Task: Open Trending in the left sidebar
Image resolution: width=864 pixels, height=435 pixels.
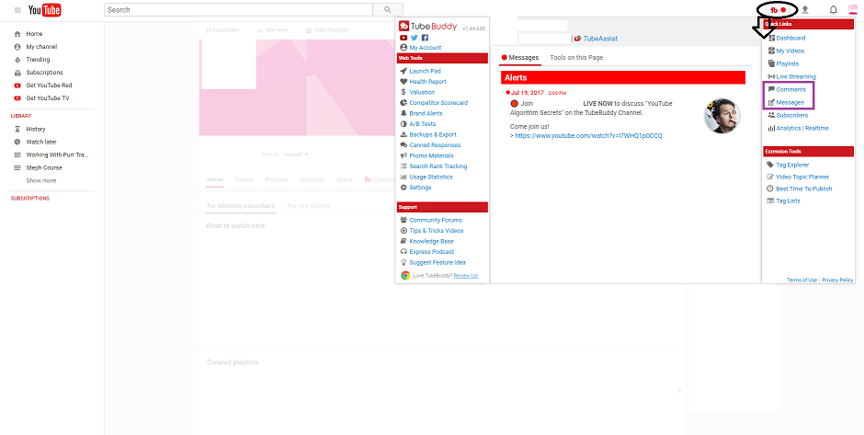Action: [x=38, y=59]
